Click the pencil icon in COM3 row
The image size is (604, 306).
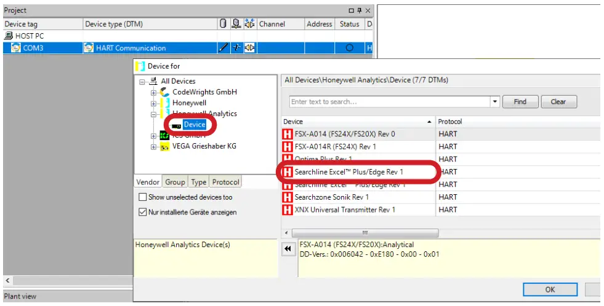pos(223,48)
